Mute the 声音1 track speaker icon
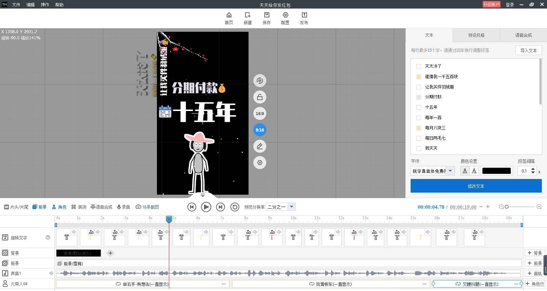This screenshot has width=547, height=291. pyautogui.click(x=51, y=273)
